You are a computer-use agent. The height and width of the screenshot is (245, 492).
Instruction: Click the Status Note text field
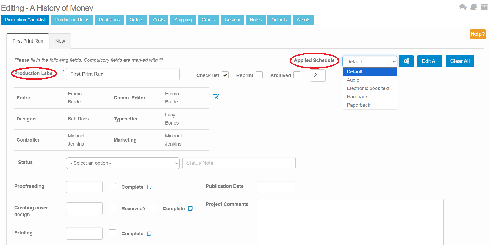click(239, 163)
